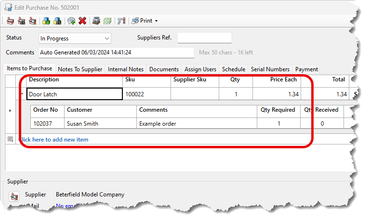
Task: Collapse the Door Latch row details
Action: (x=22, y=94)
